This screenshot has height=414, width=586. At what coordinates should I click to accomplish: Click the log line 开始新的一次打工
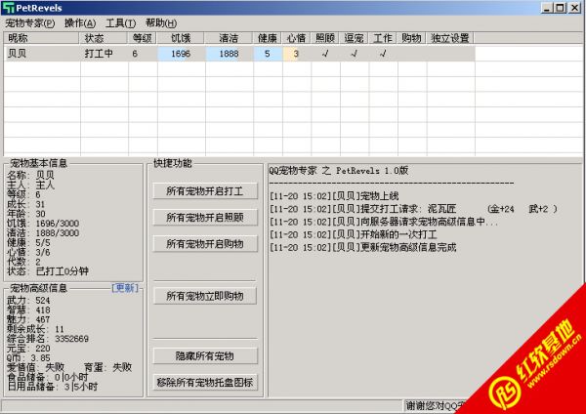[x=354, y=234]
